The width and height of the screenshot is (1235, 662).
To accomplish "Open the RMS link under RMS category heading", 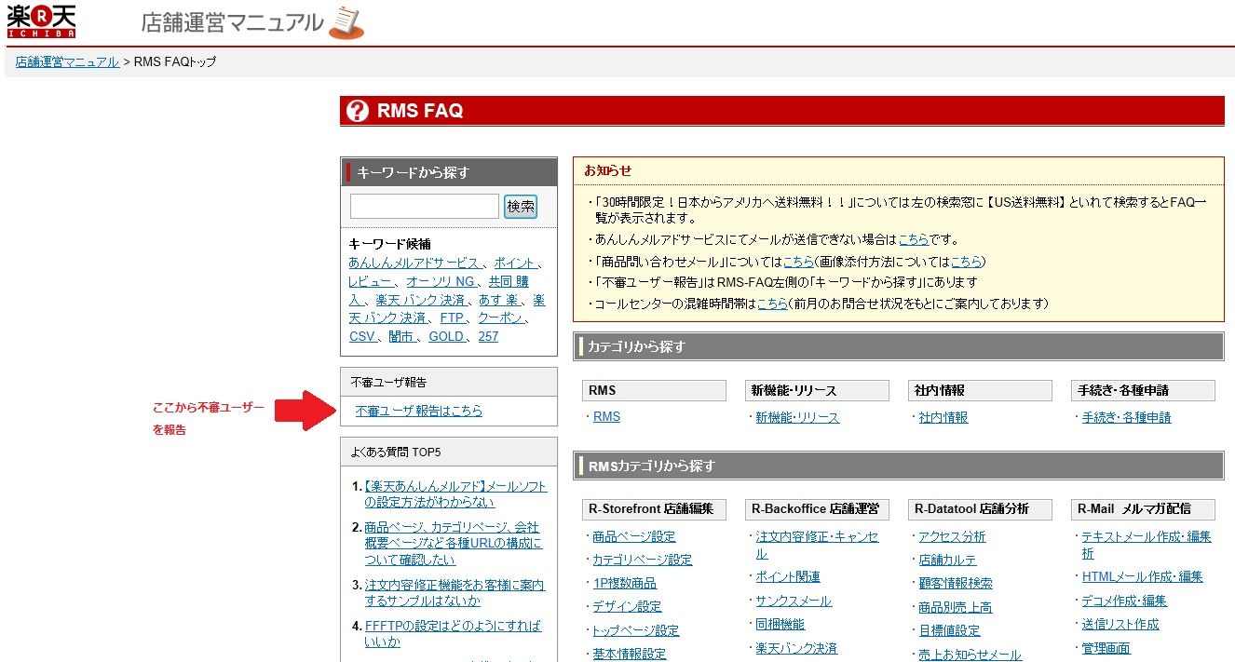I will (x=606, y=417).
